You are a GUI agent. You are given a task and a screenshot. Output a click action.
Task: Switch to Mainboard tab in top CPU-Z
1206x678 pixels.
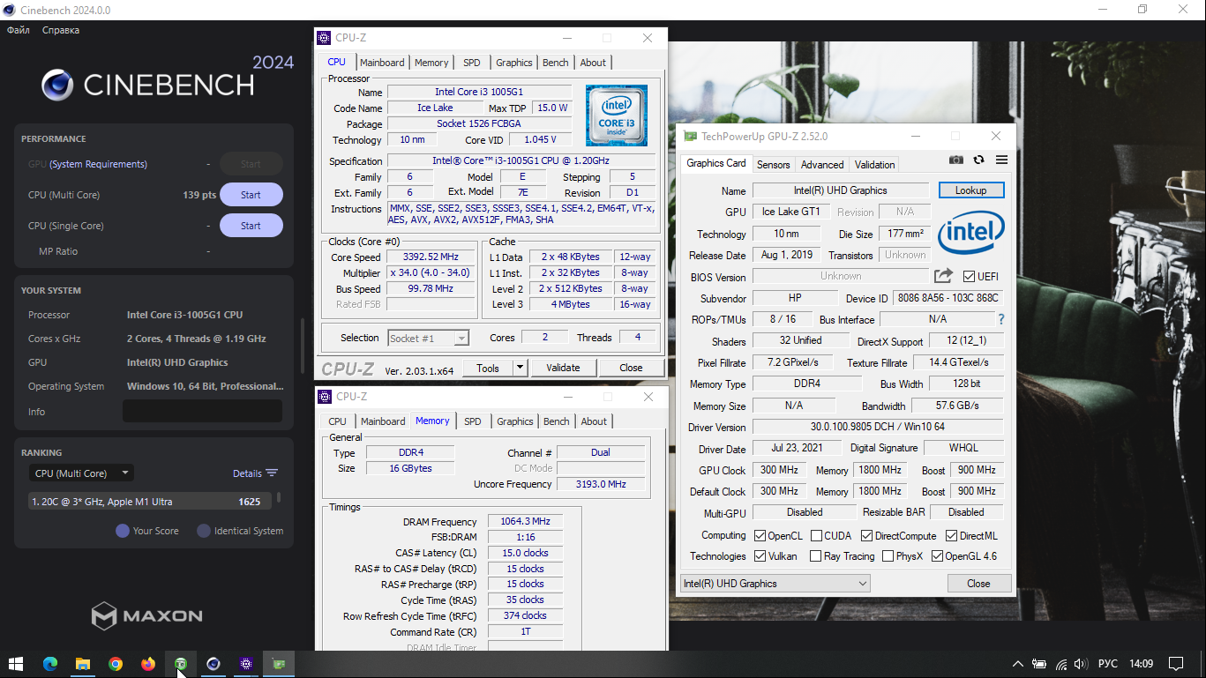(382, 63)
